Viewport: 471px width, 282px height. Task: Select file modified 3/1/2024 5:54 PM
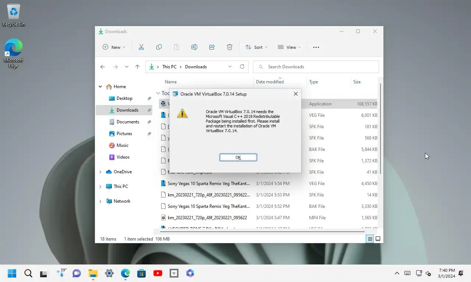(269, 184)
